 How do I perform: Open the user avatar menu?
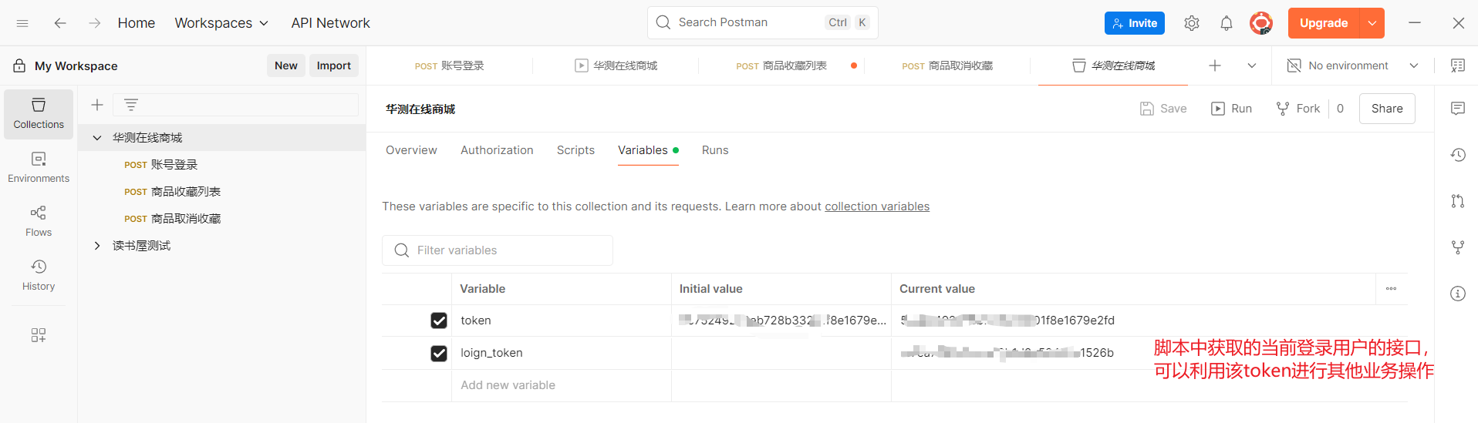(x=1261, y=23)
